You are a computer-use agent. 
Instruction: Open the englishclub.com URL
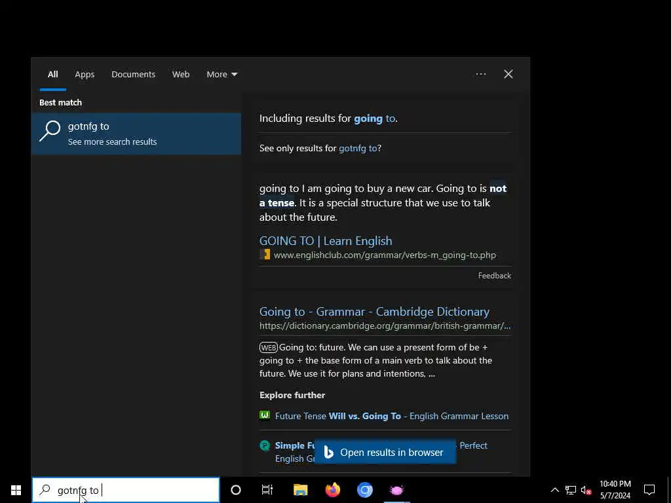coord(385,255)
